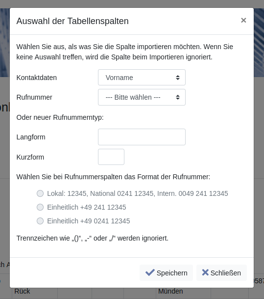Click the Rufnummer field label

coord(34,97)
